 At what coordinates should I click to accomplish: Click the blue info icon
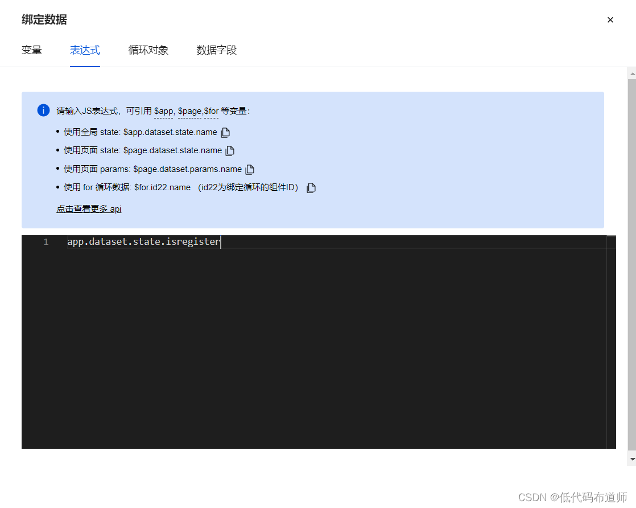[x=43, y=110]
